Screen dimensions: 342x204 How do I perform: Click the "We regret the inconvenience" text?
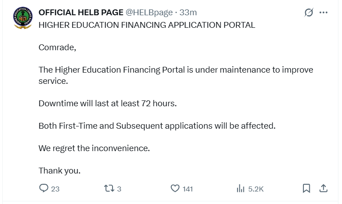point(94,148)
